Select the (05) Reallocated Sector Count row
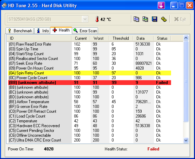The image size is (195, 159). 90,59
